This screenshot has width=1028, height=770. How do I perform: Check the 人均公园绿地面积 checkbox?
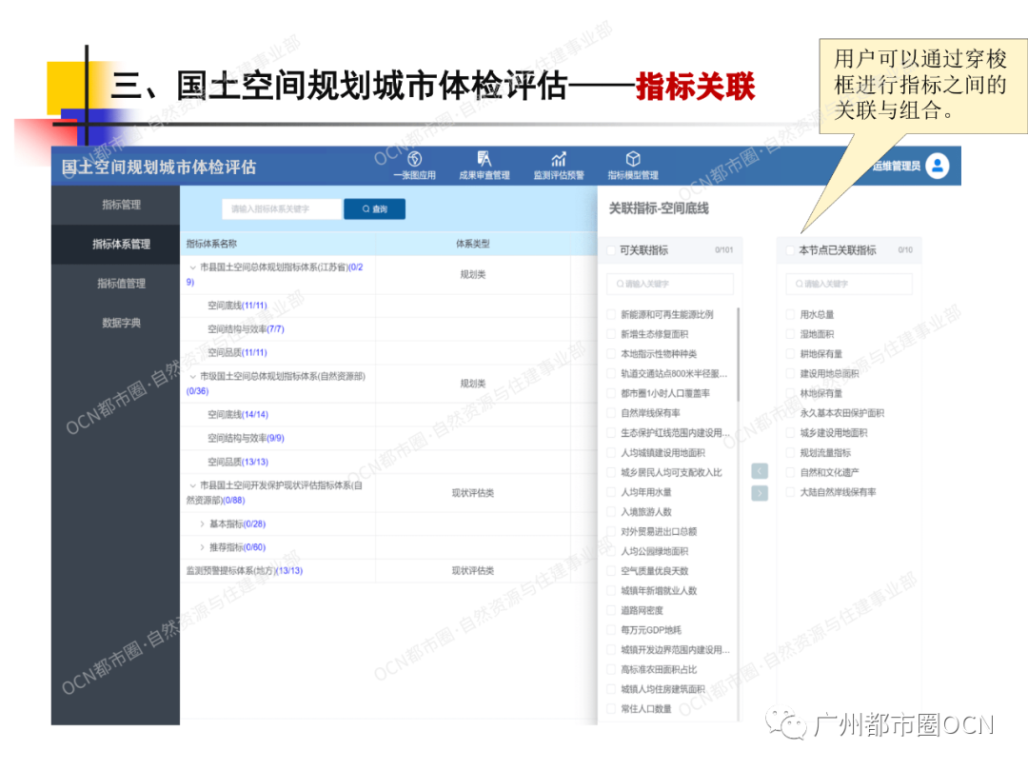[x=611, y=551]
